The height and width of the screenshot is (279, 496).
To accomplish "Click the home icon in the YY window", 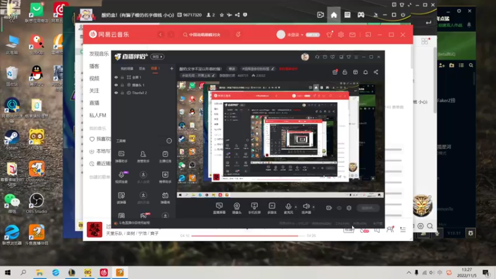I will [x=334, y=15].
